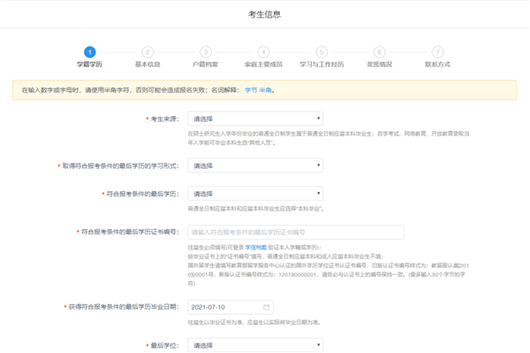The height and width of the screenshot is (353, 530).
Task: Click the graduation date field 2021-07-10
Action: [x=231, y=307]
